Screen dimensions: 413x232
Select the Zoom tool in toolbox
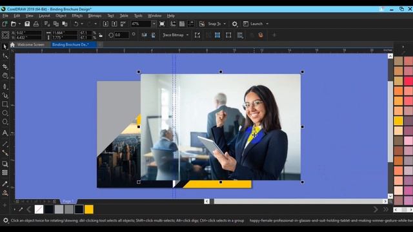click(5, 76)
